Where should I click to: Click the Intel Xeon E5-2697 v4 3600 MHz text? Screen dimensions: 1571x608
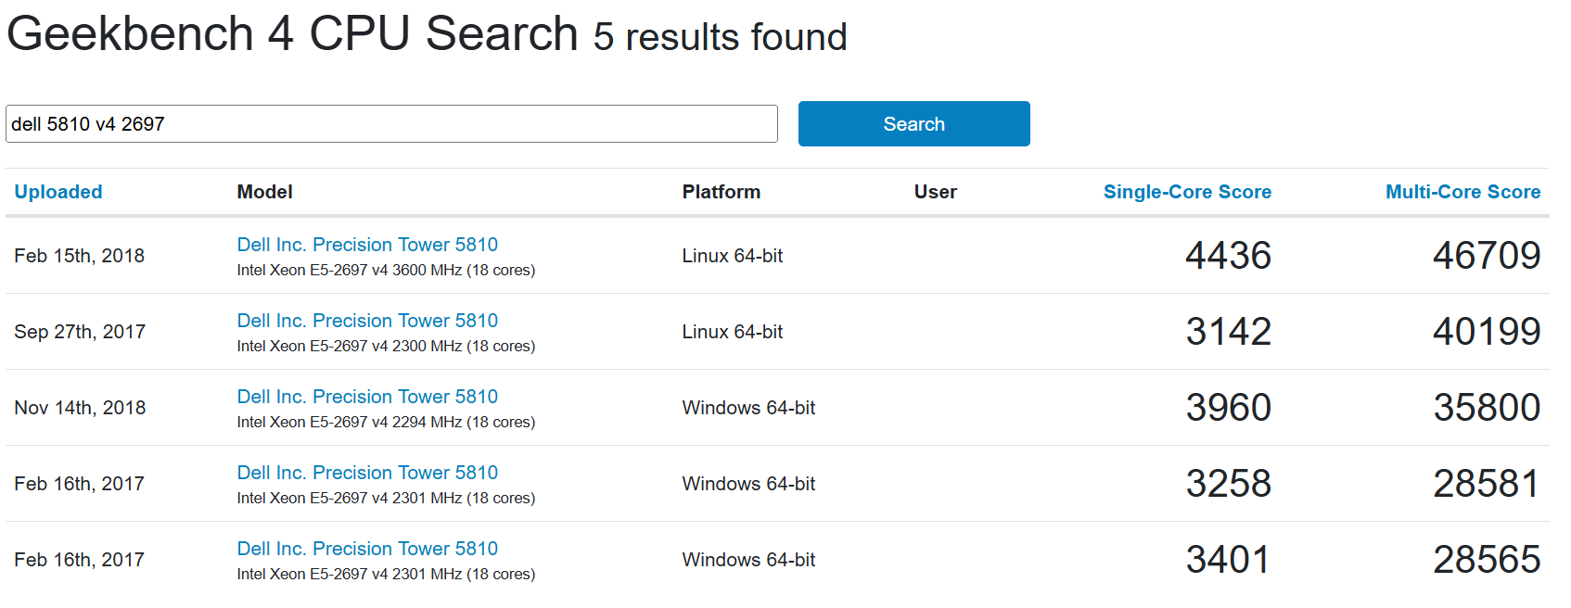click(x=350, y=271)
